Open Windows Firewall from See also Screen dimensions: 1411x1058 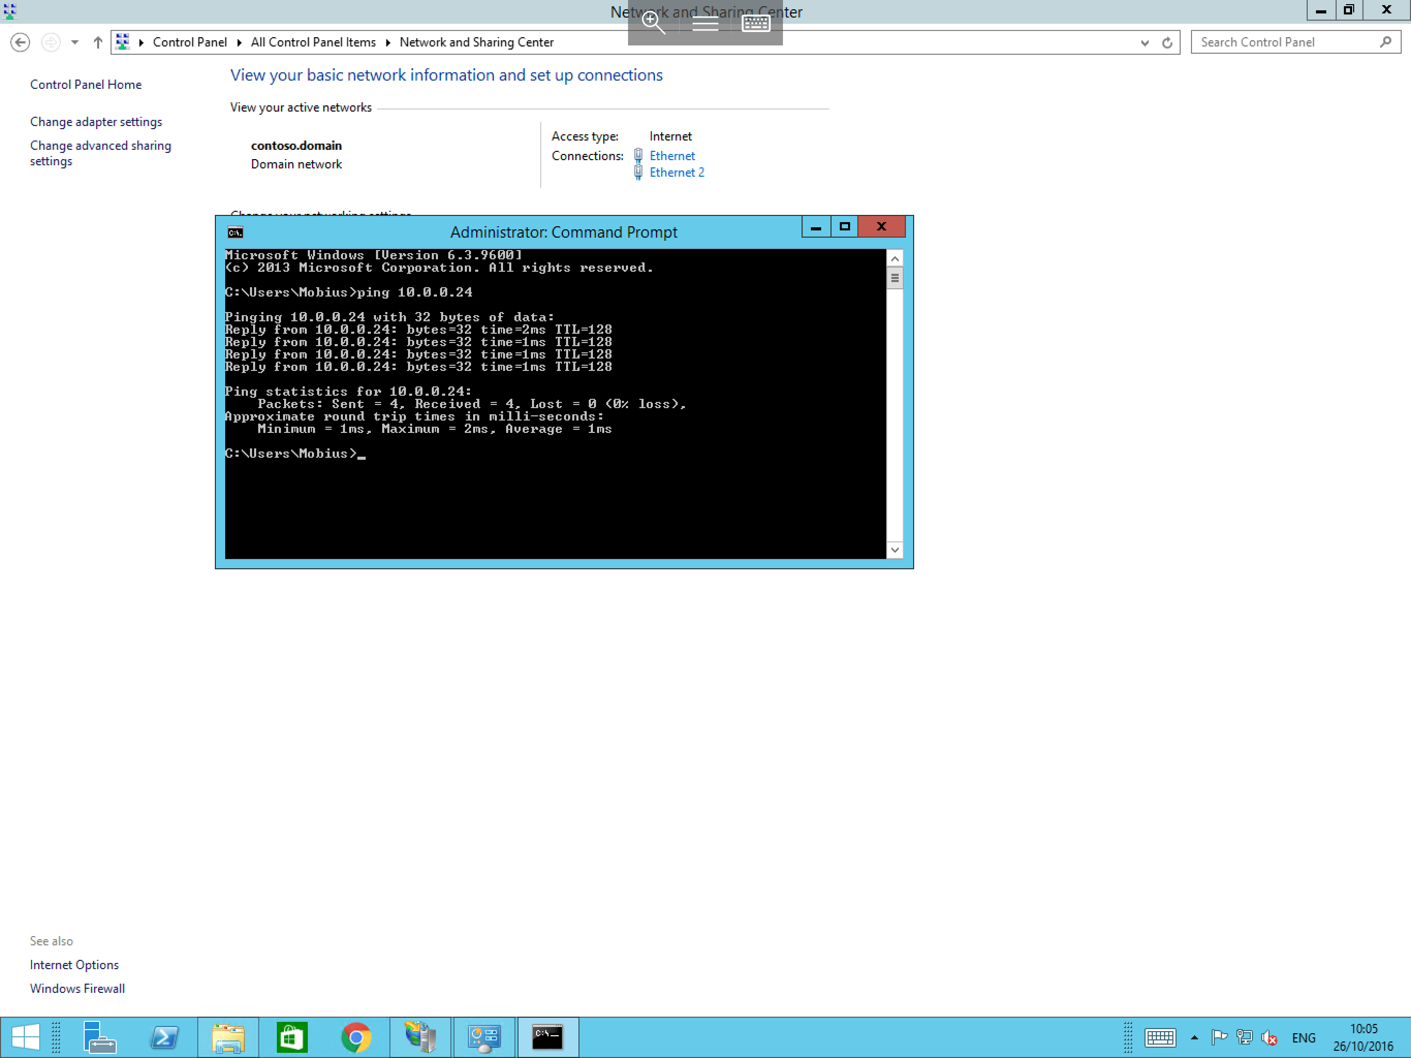pos(77,988)
